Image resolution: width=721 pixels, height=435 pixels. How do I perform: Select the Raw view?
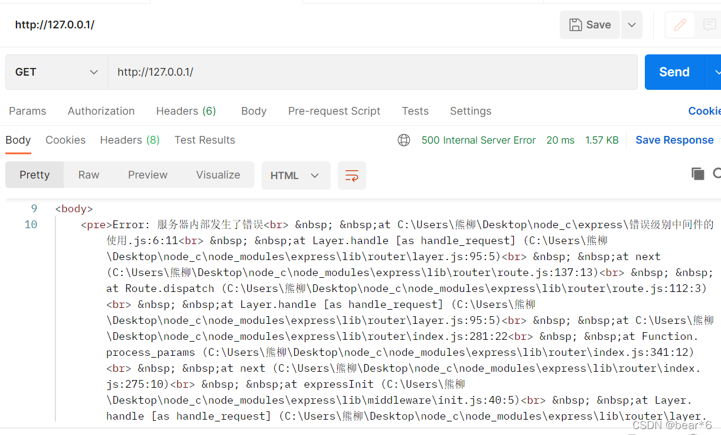point(89,175)
